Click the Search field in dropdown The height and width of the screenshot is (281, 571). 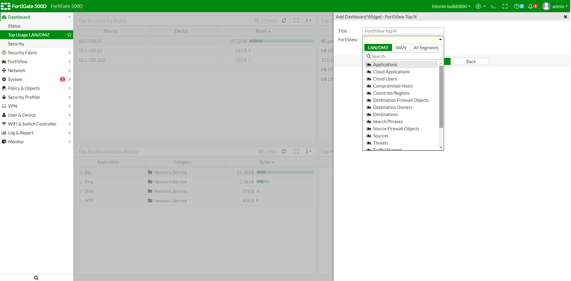[x=403, y=56]
